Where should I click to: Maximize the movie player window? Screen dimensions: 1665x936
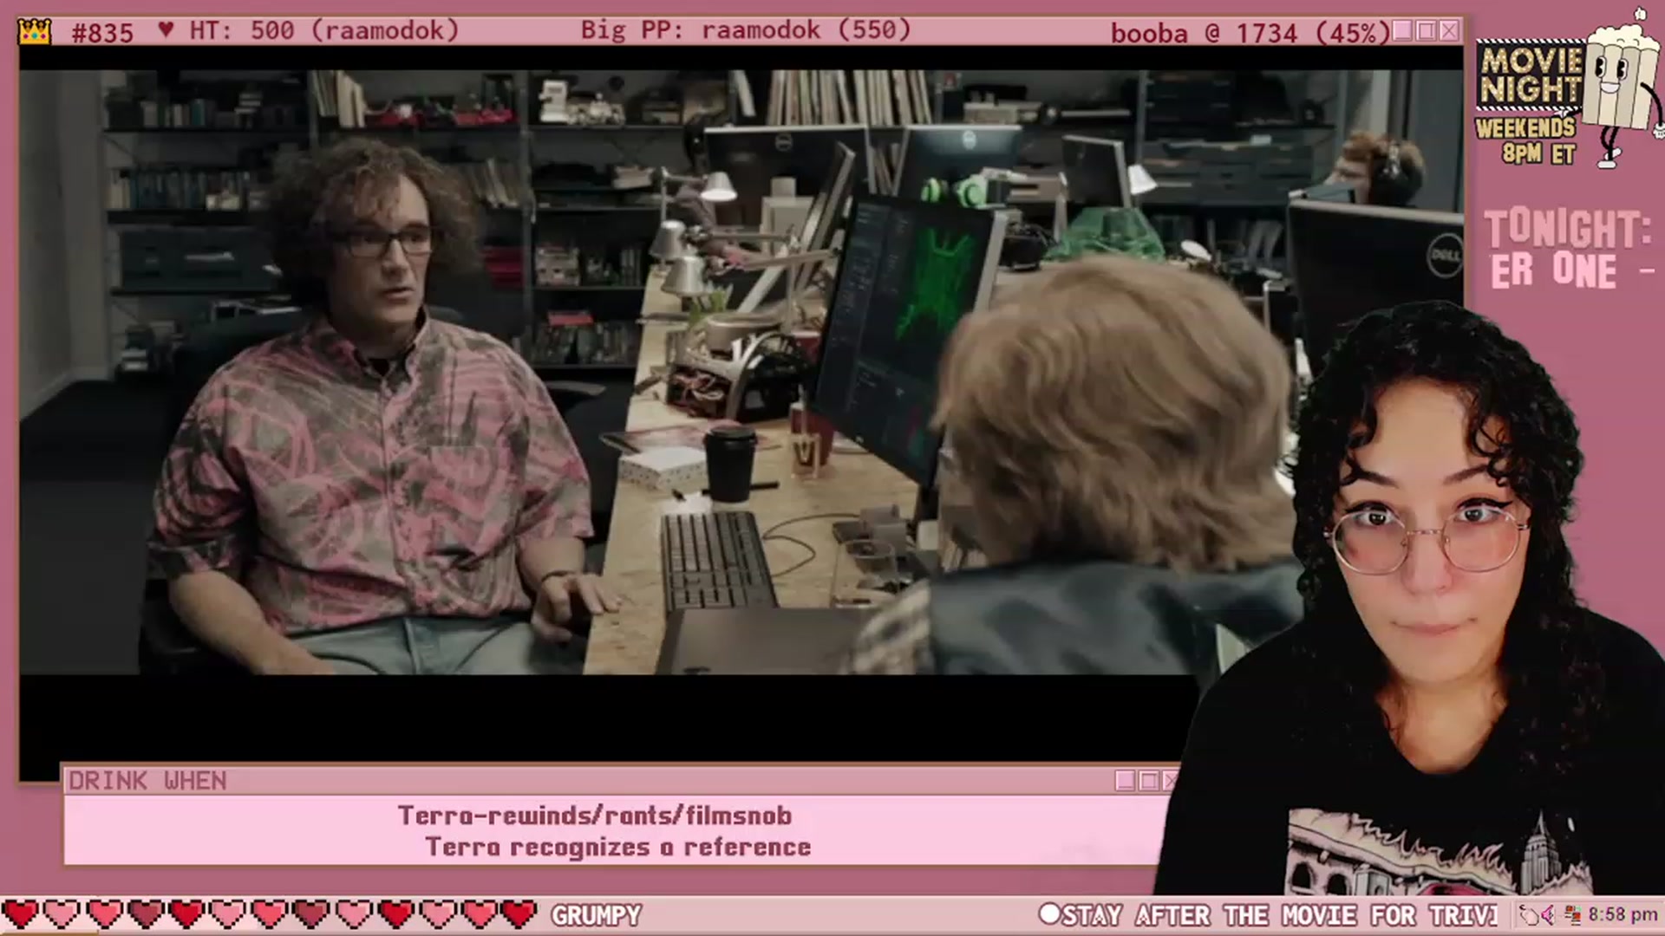coord(1426,31)
